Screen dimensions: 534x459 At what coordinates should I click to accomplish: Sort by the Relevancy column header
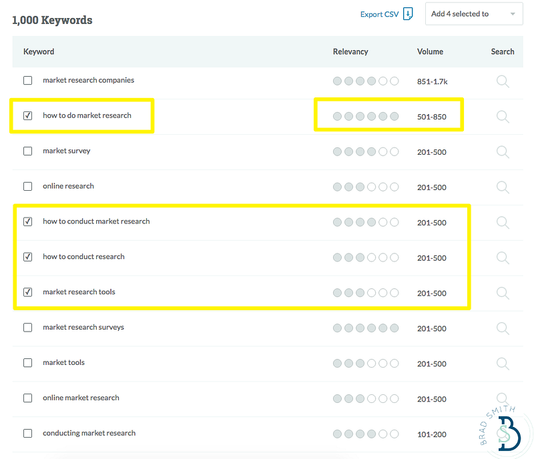pyautogui.click(x=350, y=52)
